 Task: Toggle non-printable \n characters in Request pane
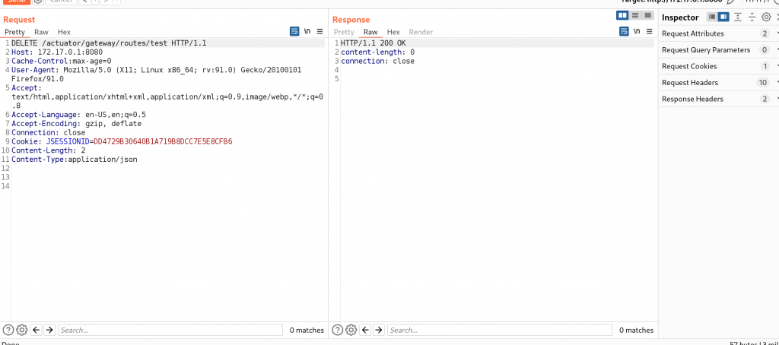[307, 31]
